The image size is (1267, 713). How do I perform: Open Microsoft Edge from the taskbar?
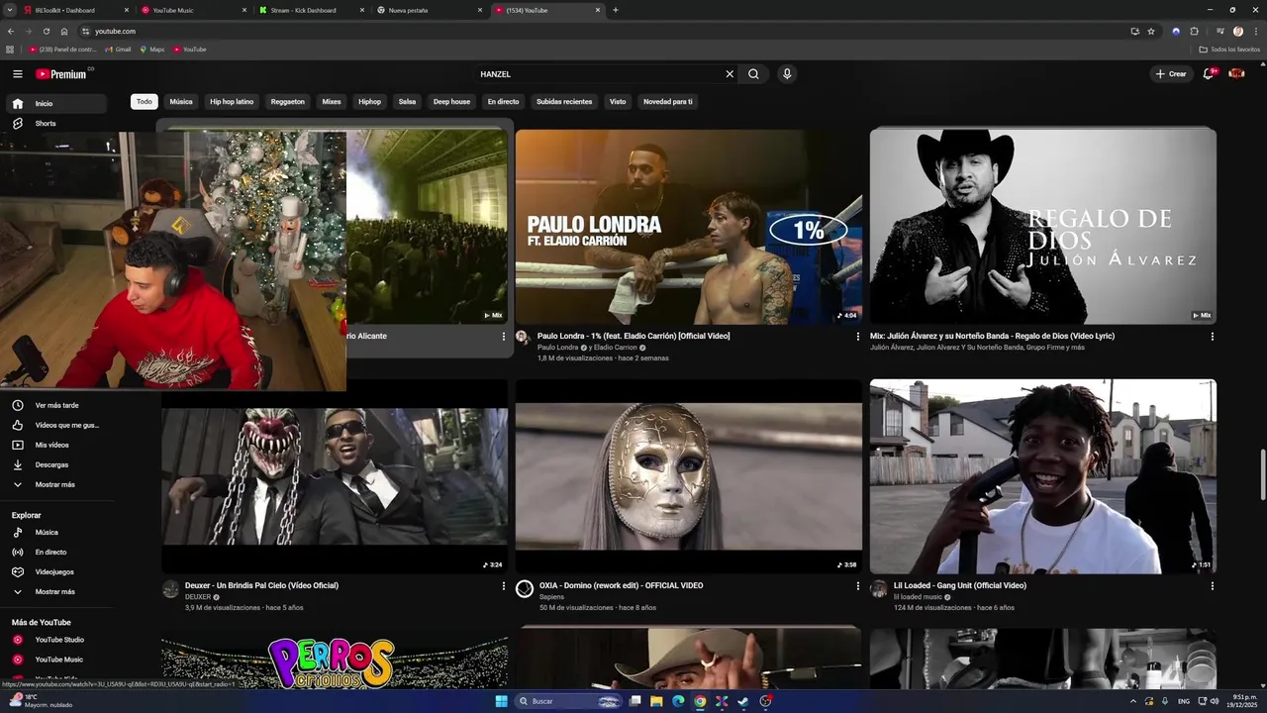[678, 701]
